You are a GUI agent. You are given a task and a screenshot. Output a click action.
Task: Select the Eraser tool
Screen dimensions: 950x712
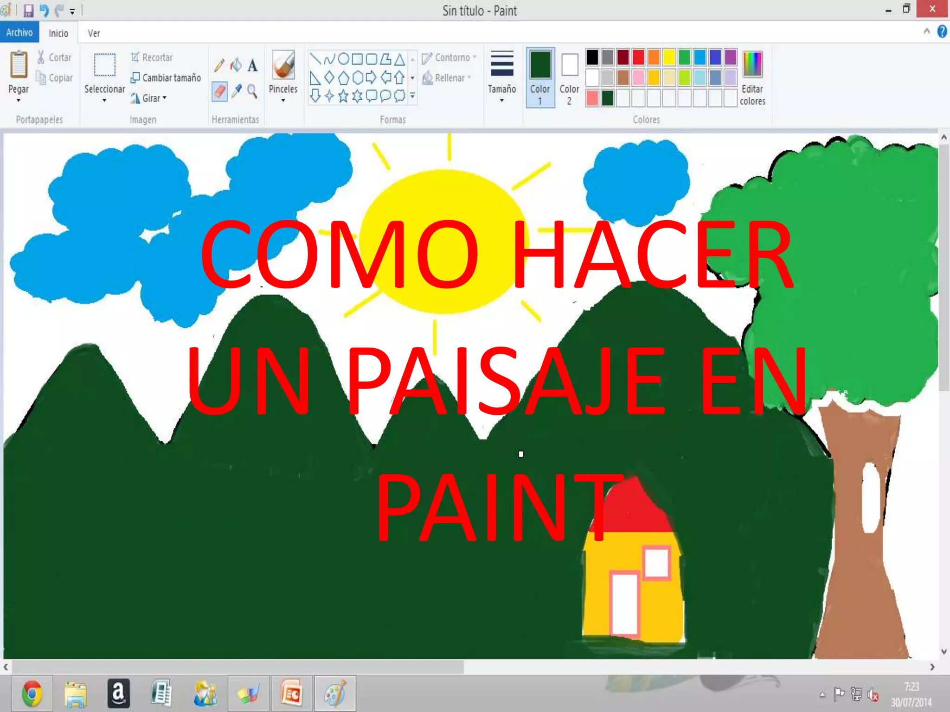click(219, 91)
